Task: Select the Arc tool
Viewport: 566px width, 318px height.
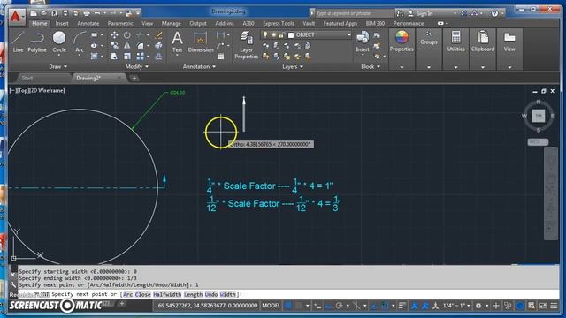Action: [x=79, y=42]
